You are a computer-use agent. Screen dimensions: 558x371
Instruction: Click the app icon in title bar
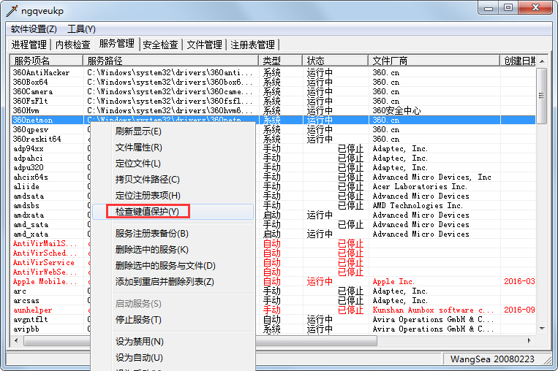(x=11, y=9)
